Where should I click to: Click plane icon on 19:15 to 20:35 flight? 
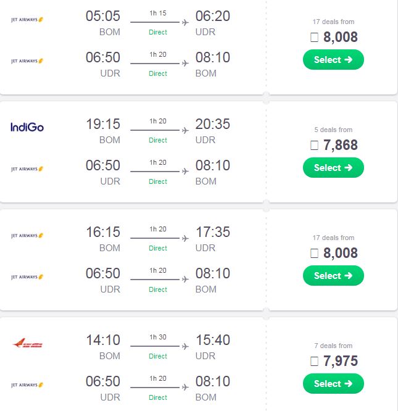[185, 130]
